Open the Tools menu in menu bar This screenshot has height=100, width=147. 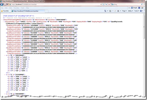(x=22, y=8)
